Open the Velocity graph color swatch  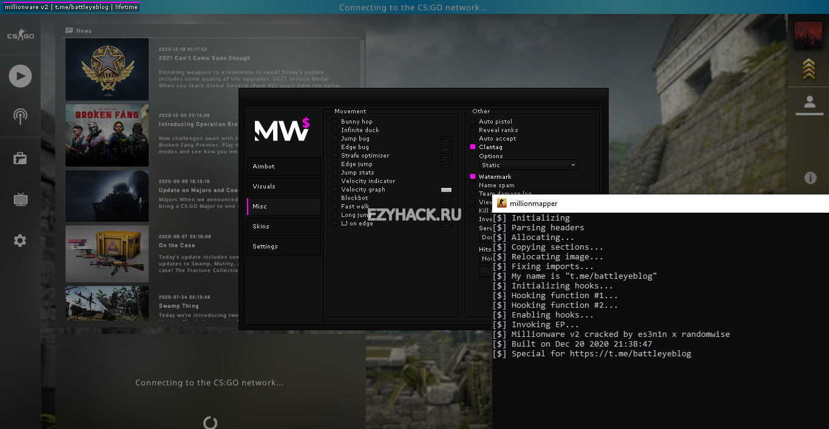tap(446, 190)
